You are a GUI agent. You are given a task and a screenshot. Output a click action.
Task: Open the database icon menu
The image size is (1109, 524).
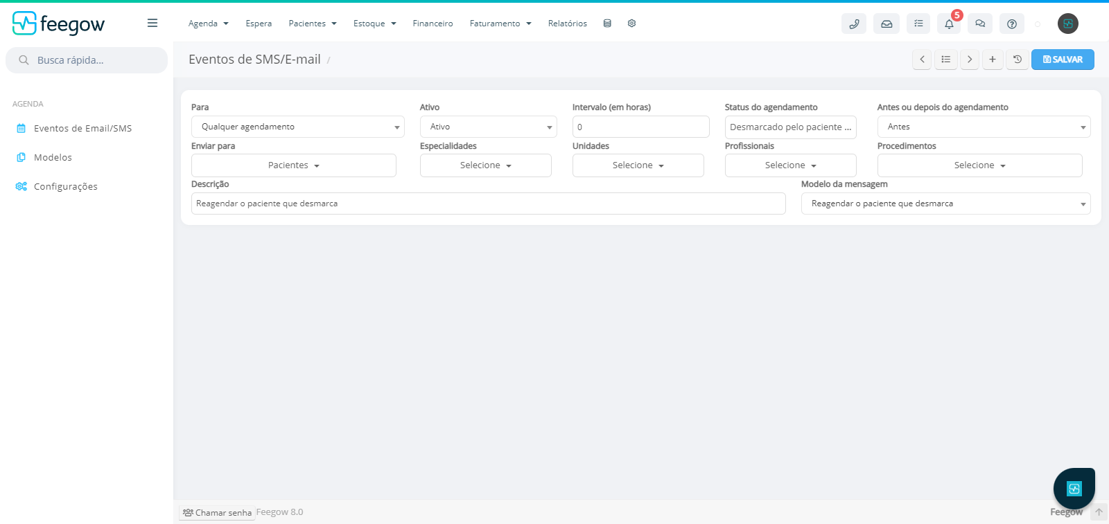[607, 23]
